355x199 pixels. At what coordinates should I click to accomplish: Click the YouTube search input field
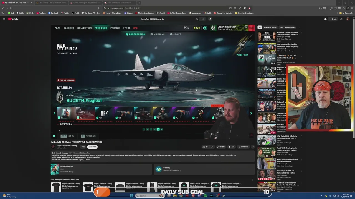coord(168,19)
